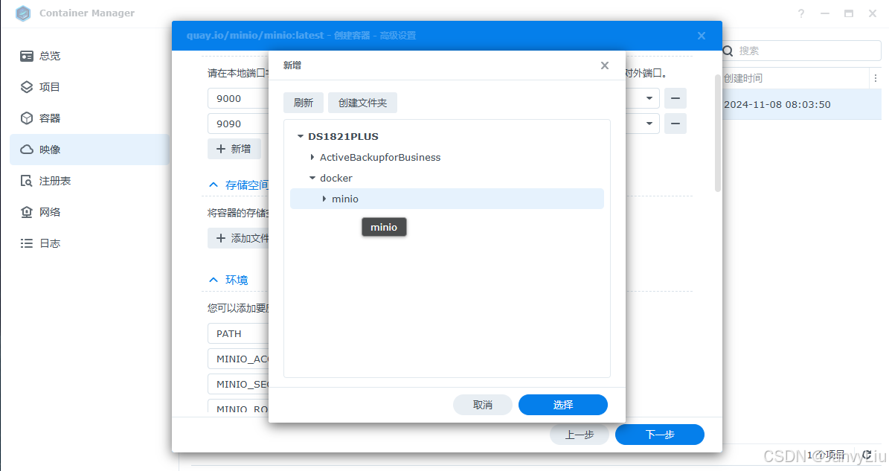This screenshot has height=471, width=889.
Task: Expand the ActiveBackupforBusiness folder
Action: click(312, 157)
